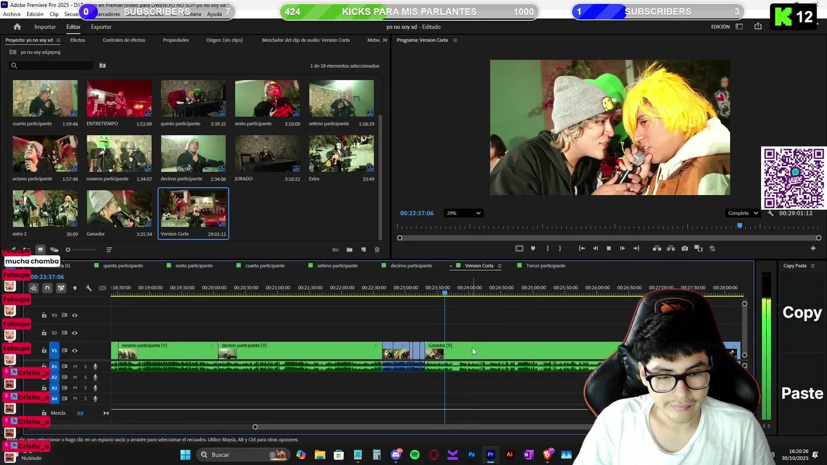Screen dimensions: 827x465
Task: Open workspaces menu icon
Action: coord(739,26)
